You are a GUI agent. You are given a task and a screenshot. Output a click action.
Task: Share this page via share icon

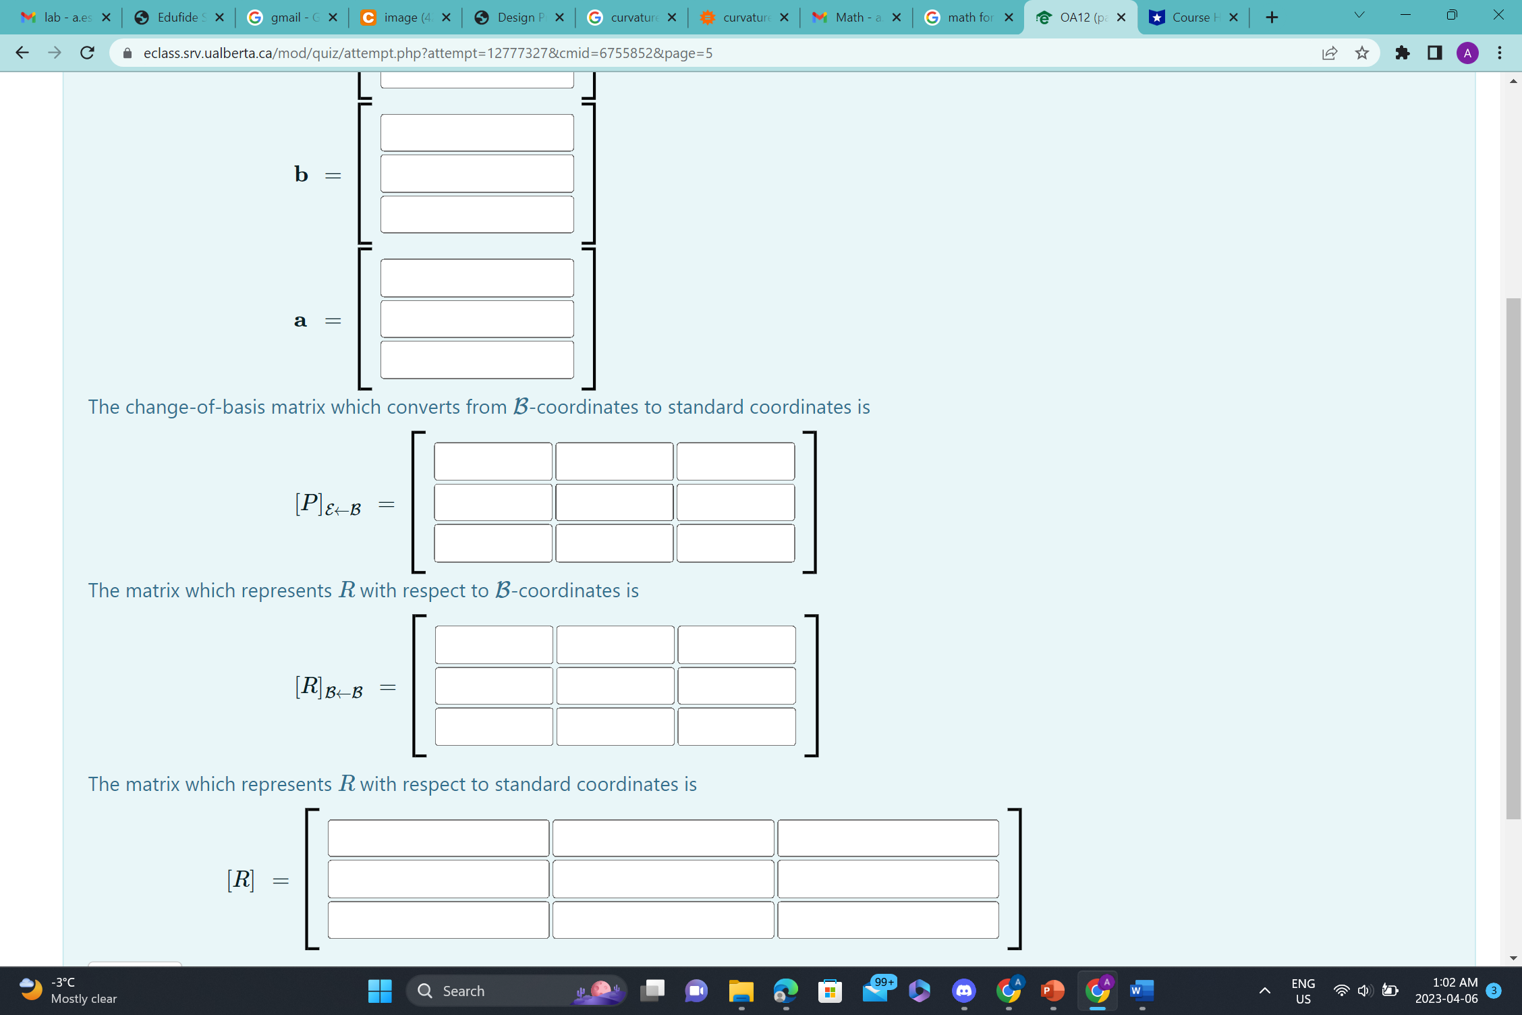[x=1329, y=53]
